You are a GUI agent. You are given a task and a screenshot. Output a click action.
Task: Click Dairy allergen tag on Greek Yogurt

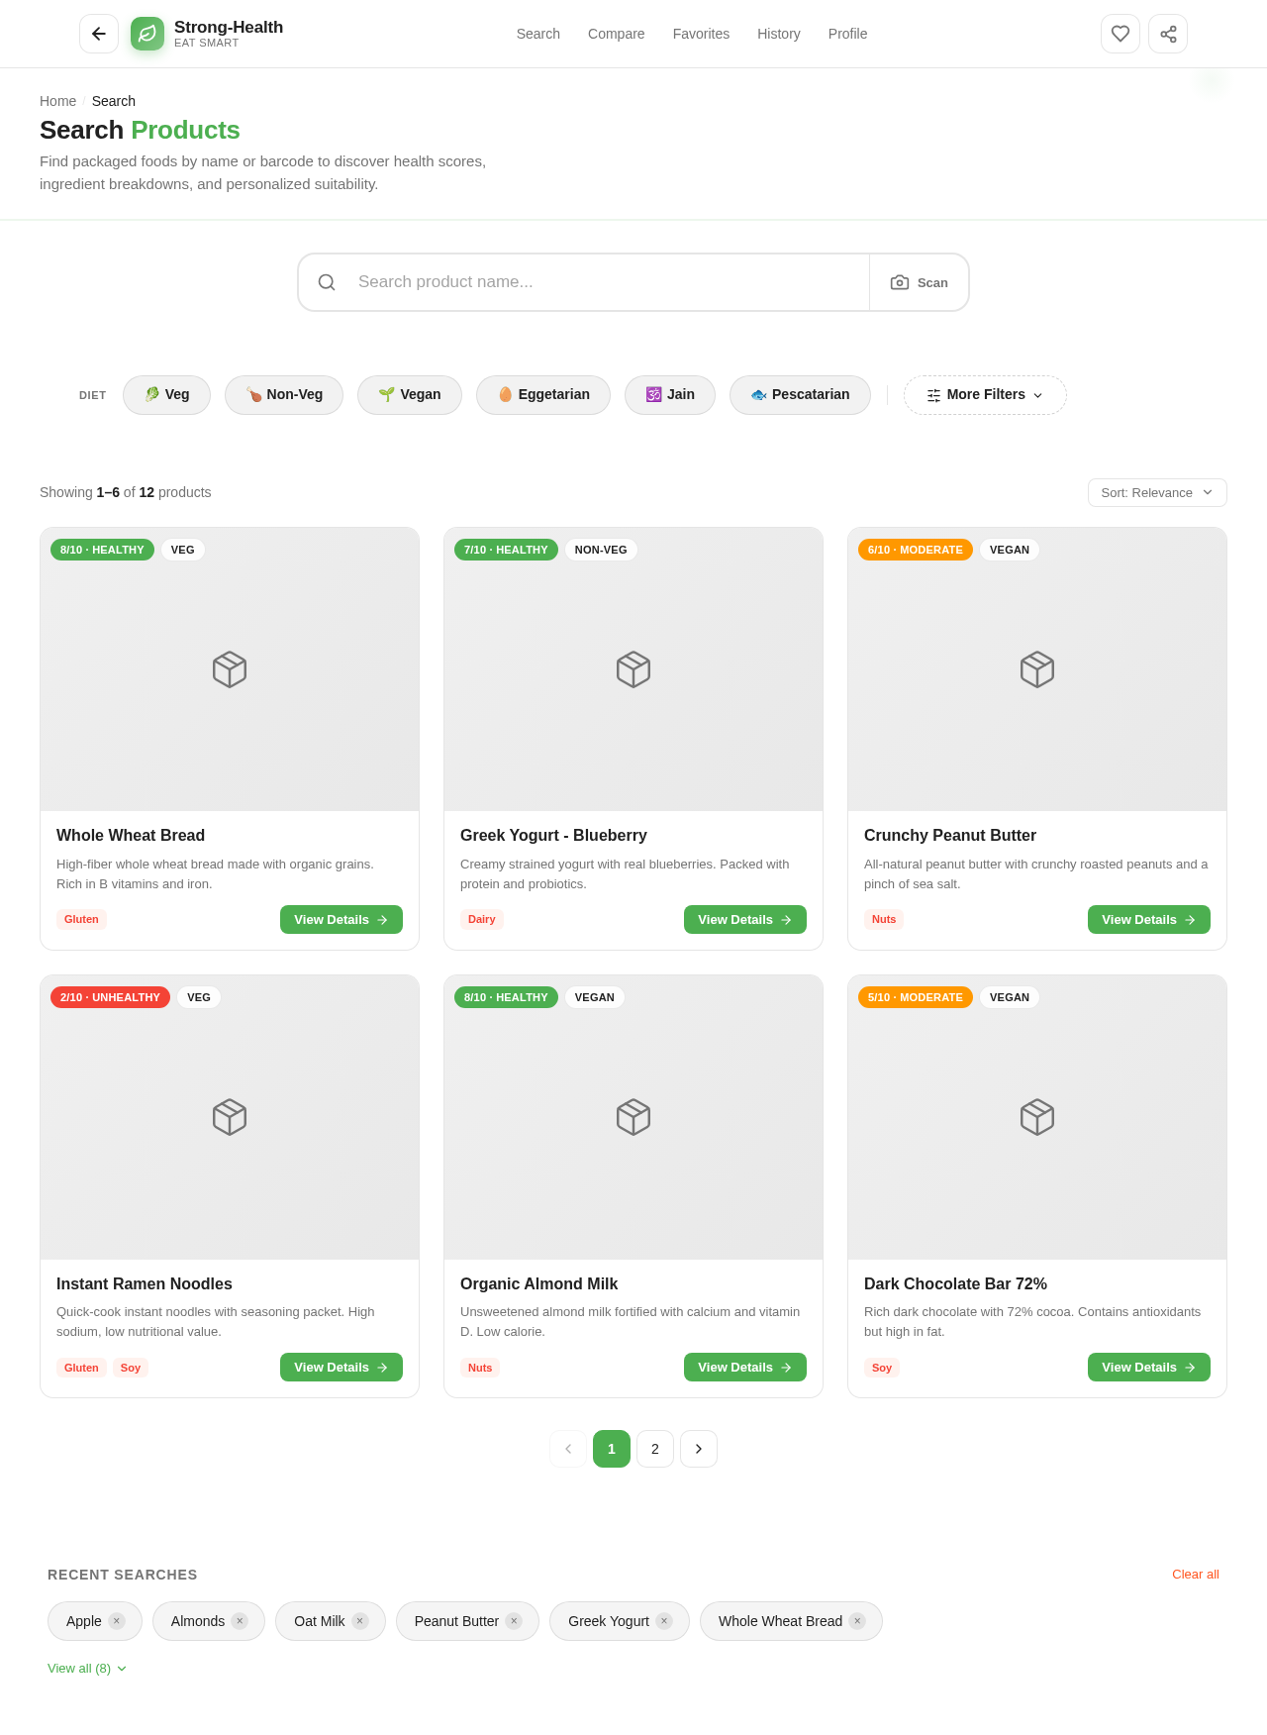click(x=482, y=920)
